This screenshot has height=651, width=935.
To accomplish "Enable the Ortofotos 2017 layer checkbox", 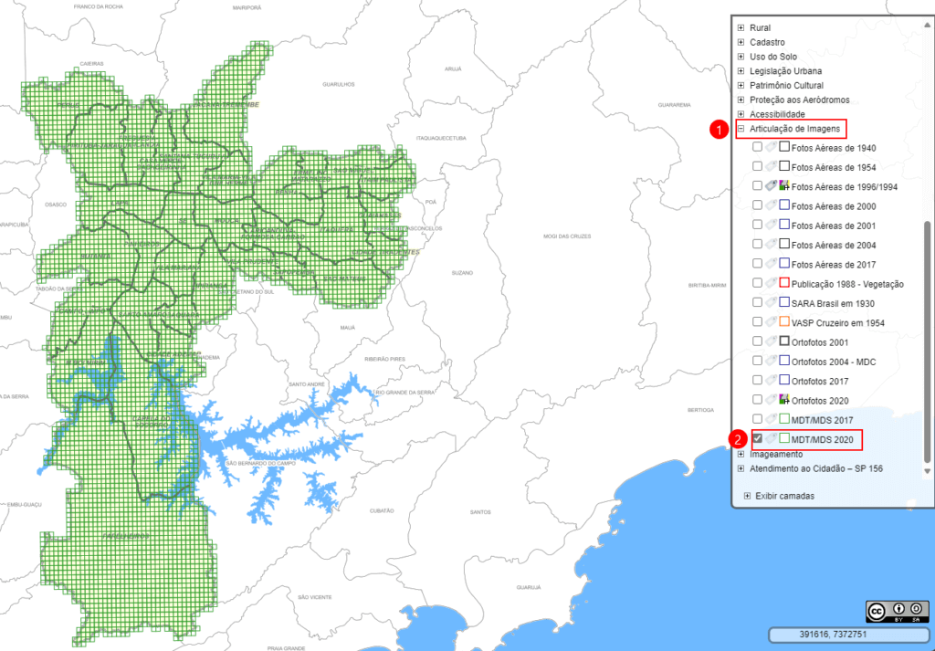I will click(757, 380).
